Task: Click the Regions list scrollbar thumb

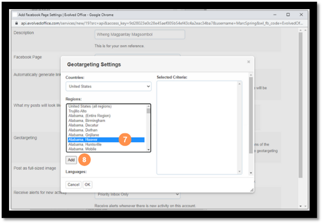Action: point(148,111)
